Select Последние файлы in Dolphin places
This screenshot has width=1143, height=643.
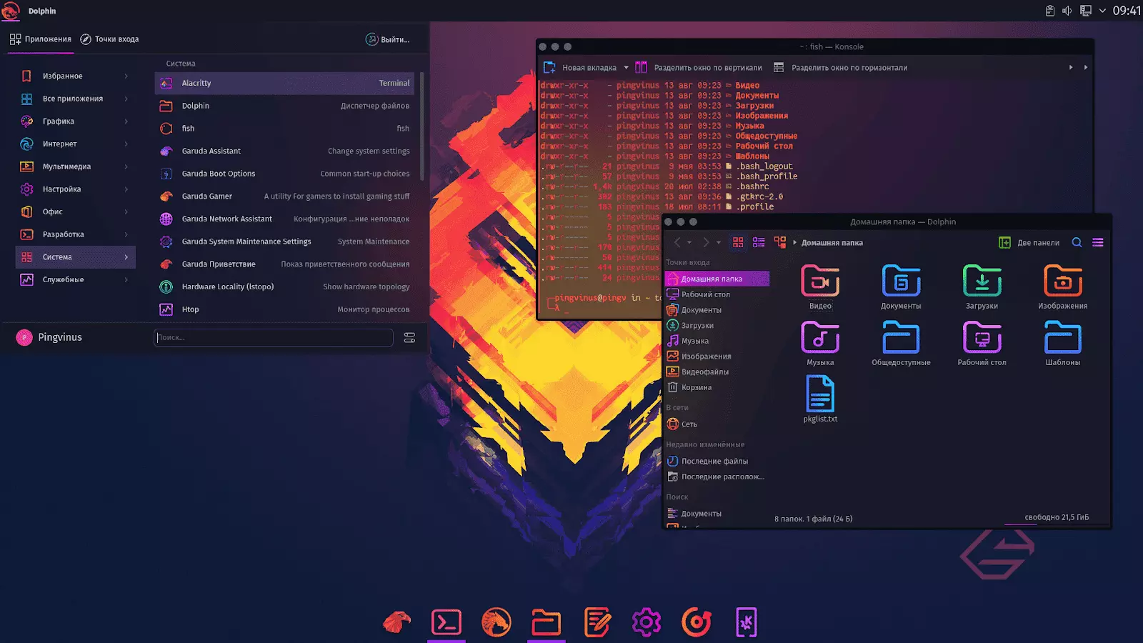coord(717,462)
